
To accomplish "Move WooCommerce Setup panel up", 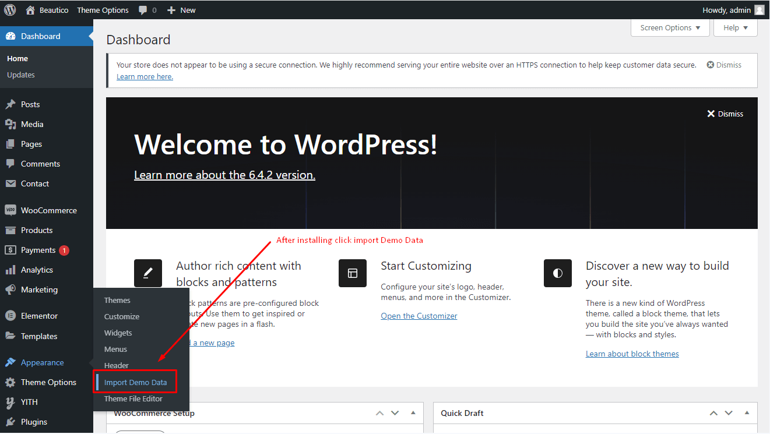I will point(380,413).
